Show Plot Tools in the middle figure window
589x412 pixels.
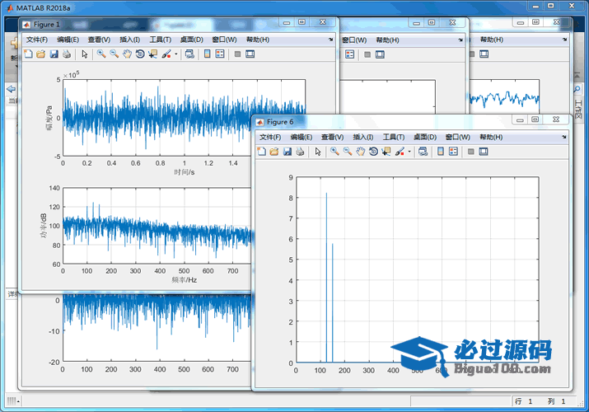(x=380, y=54)
